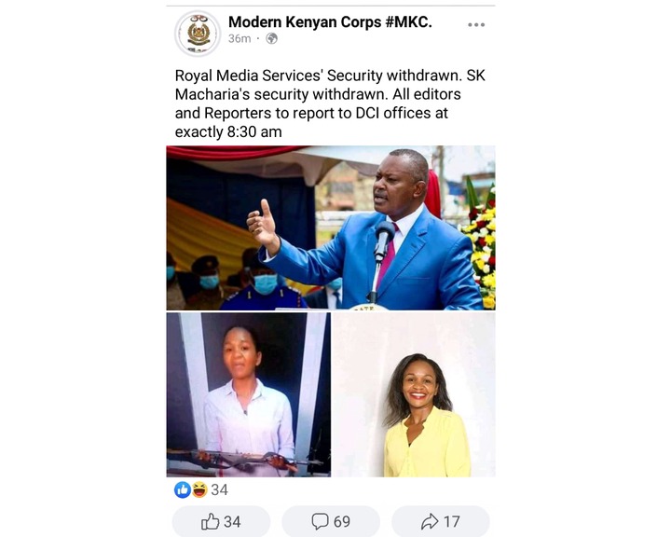Click the share arrow icon
The height and width of the screenshot is (537, 671).
click(430, 521)
